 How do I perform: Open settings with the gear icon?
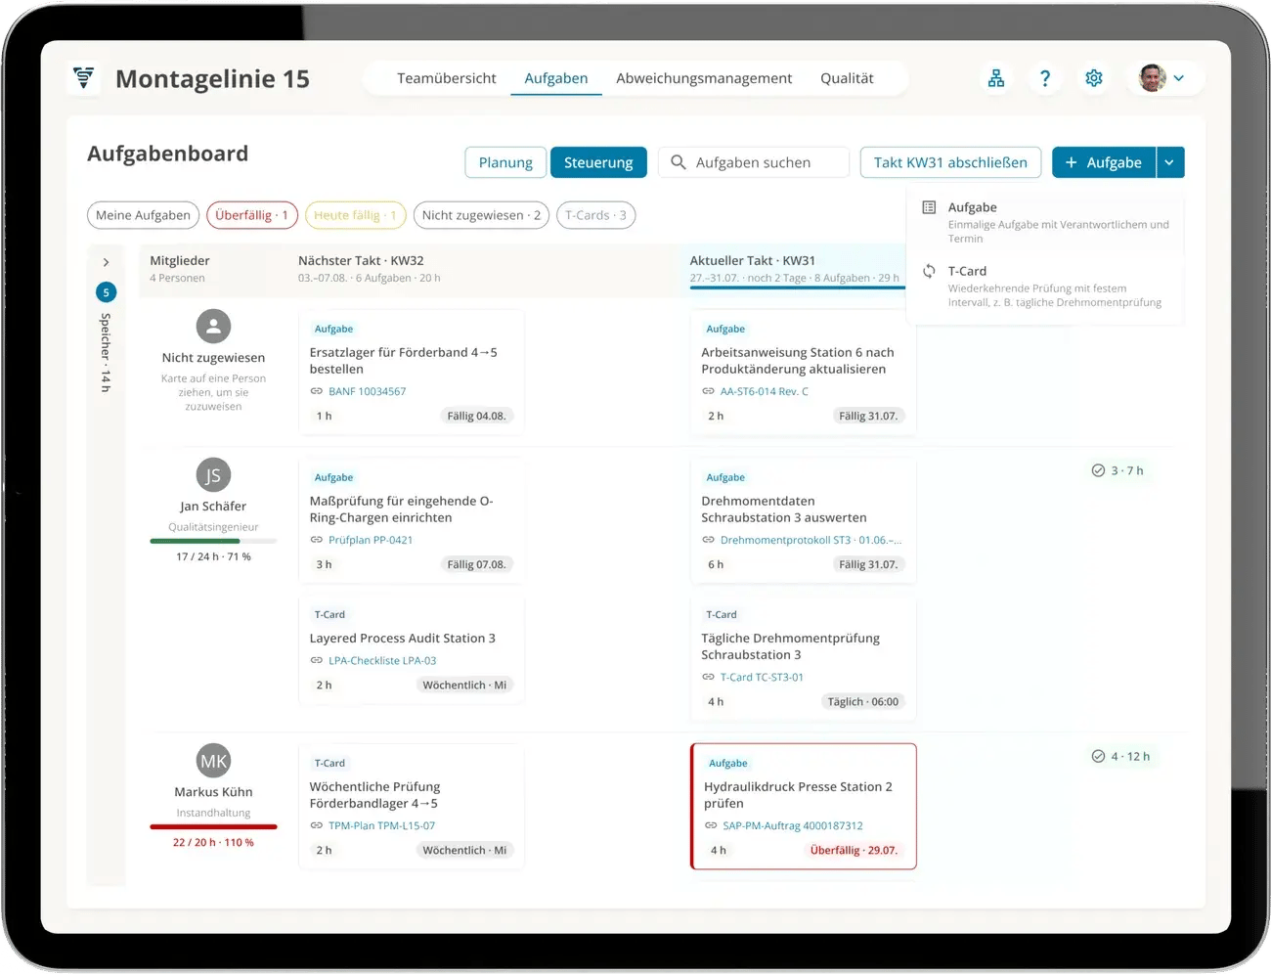tap(1093, 78)
